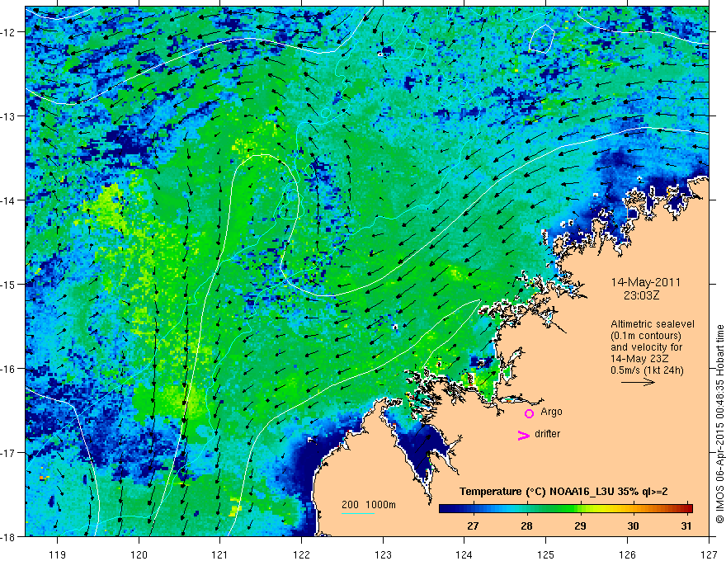Click the longitude 121 axis label
Screen dimensions: 726x561
coord(220,554)
